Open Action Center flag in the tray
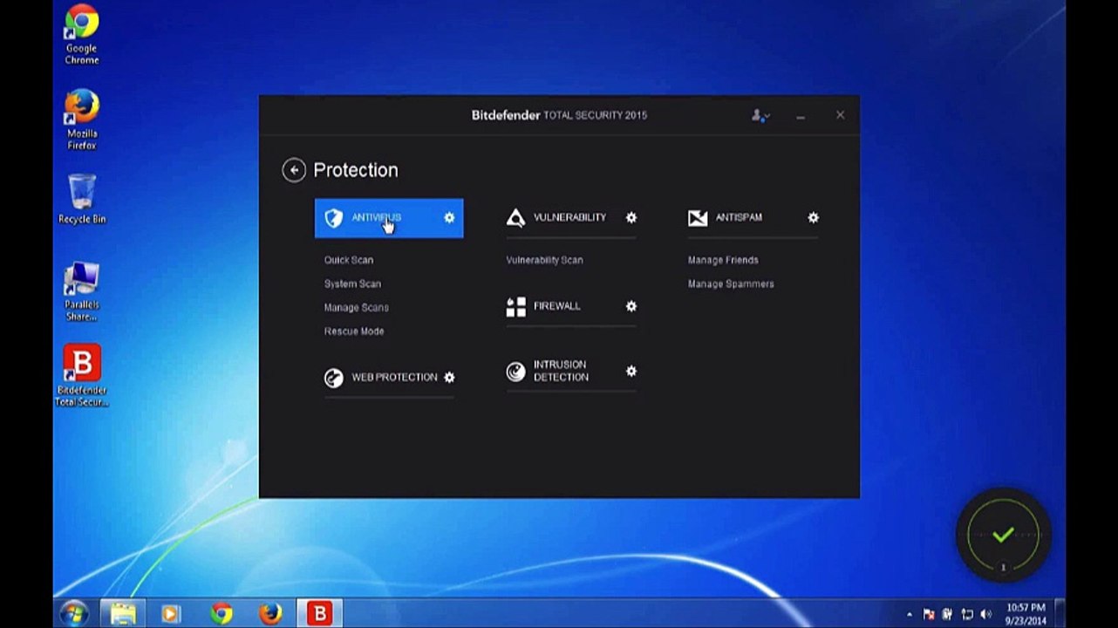The image size is (1118, 628). [929, 614]
